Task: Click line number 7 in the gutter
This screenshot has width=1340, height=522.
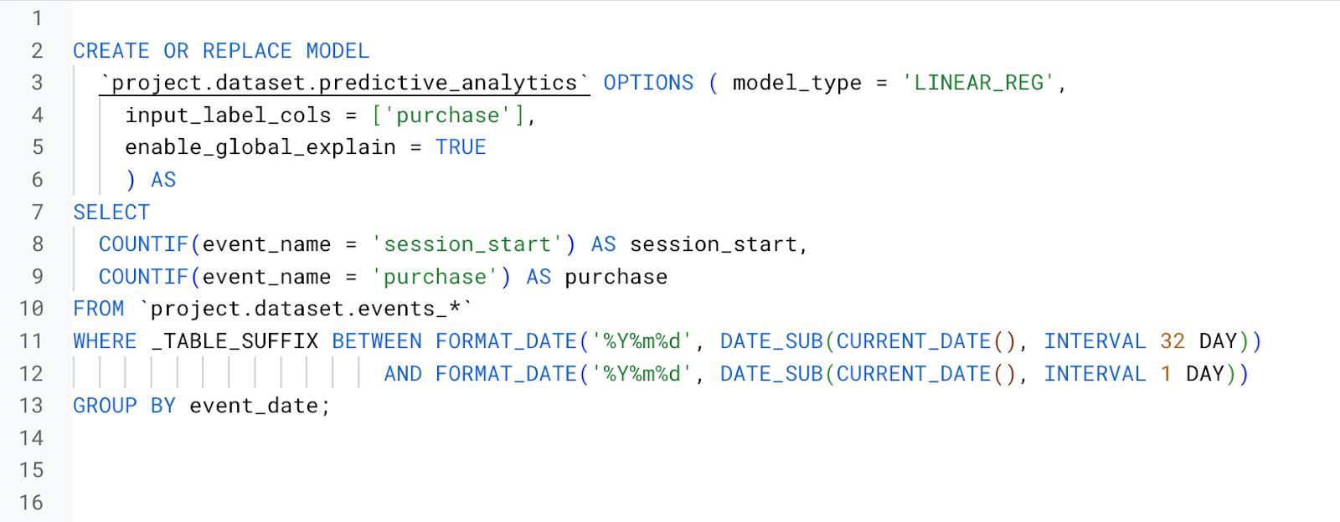Action: (37, 212)
